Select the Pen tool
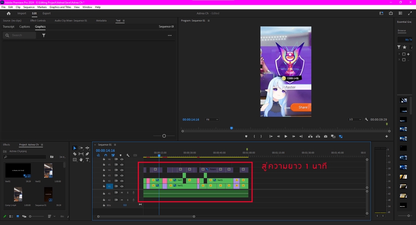The width and height of the screenshot is (416, 225). [87, 153]
